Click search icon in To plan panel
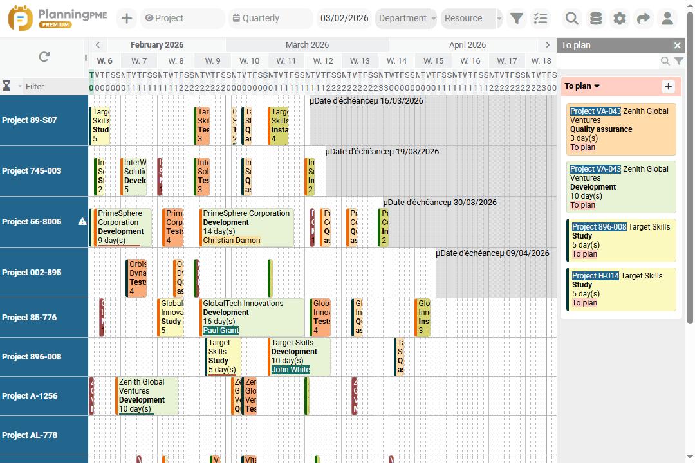695x463 pixels. [665, 60]
